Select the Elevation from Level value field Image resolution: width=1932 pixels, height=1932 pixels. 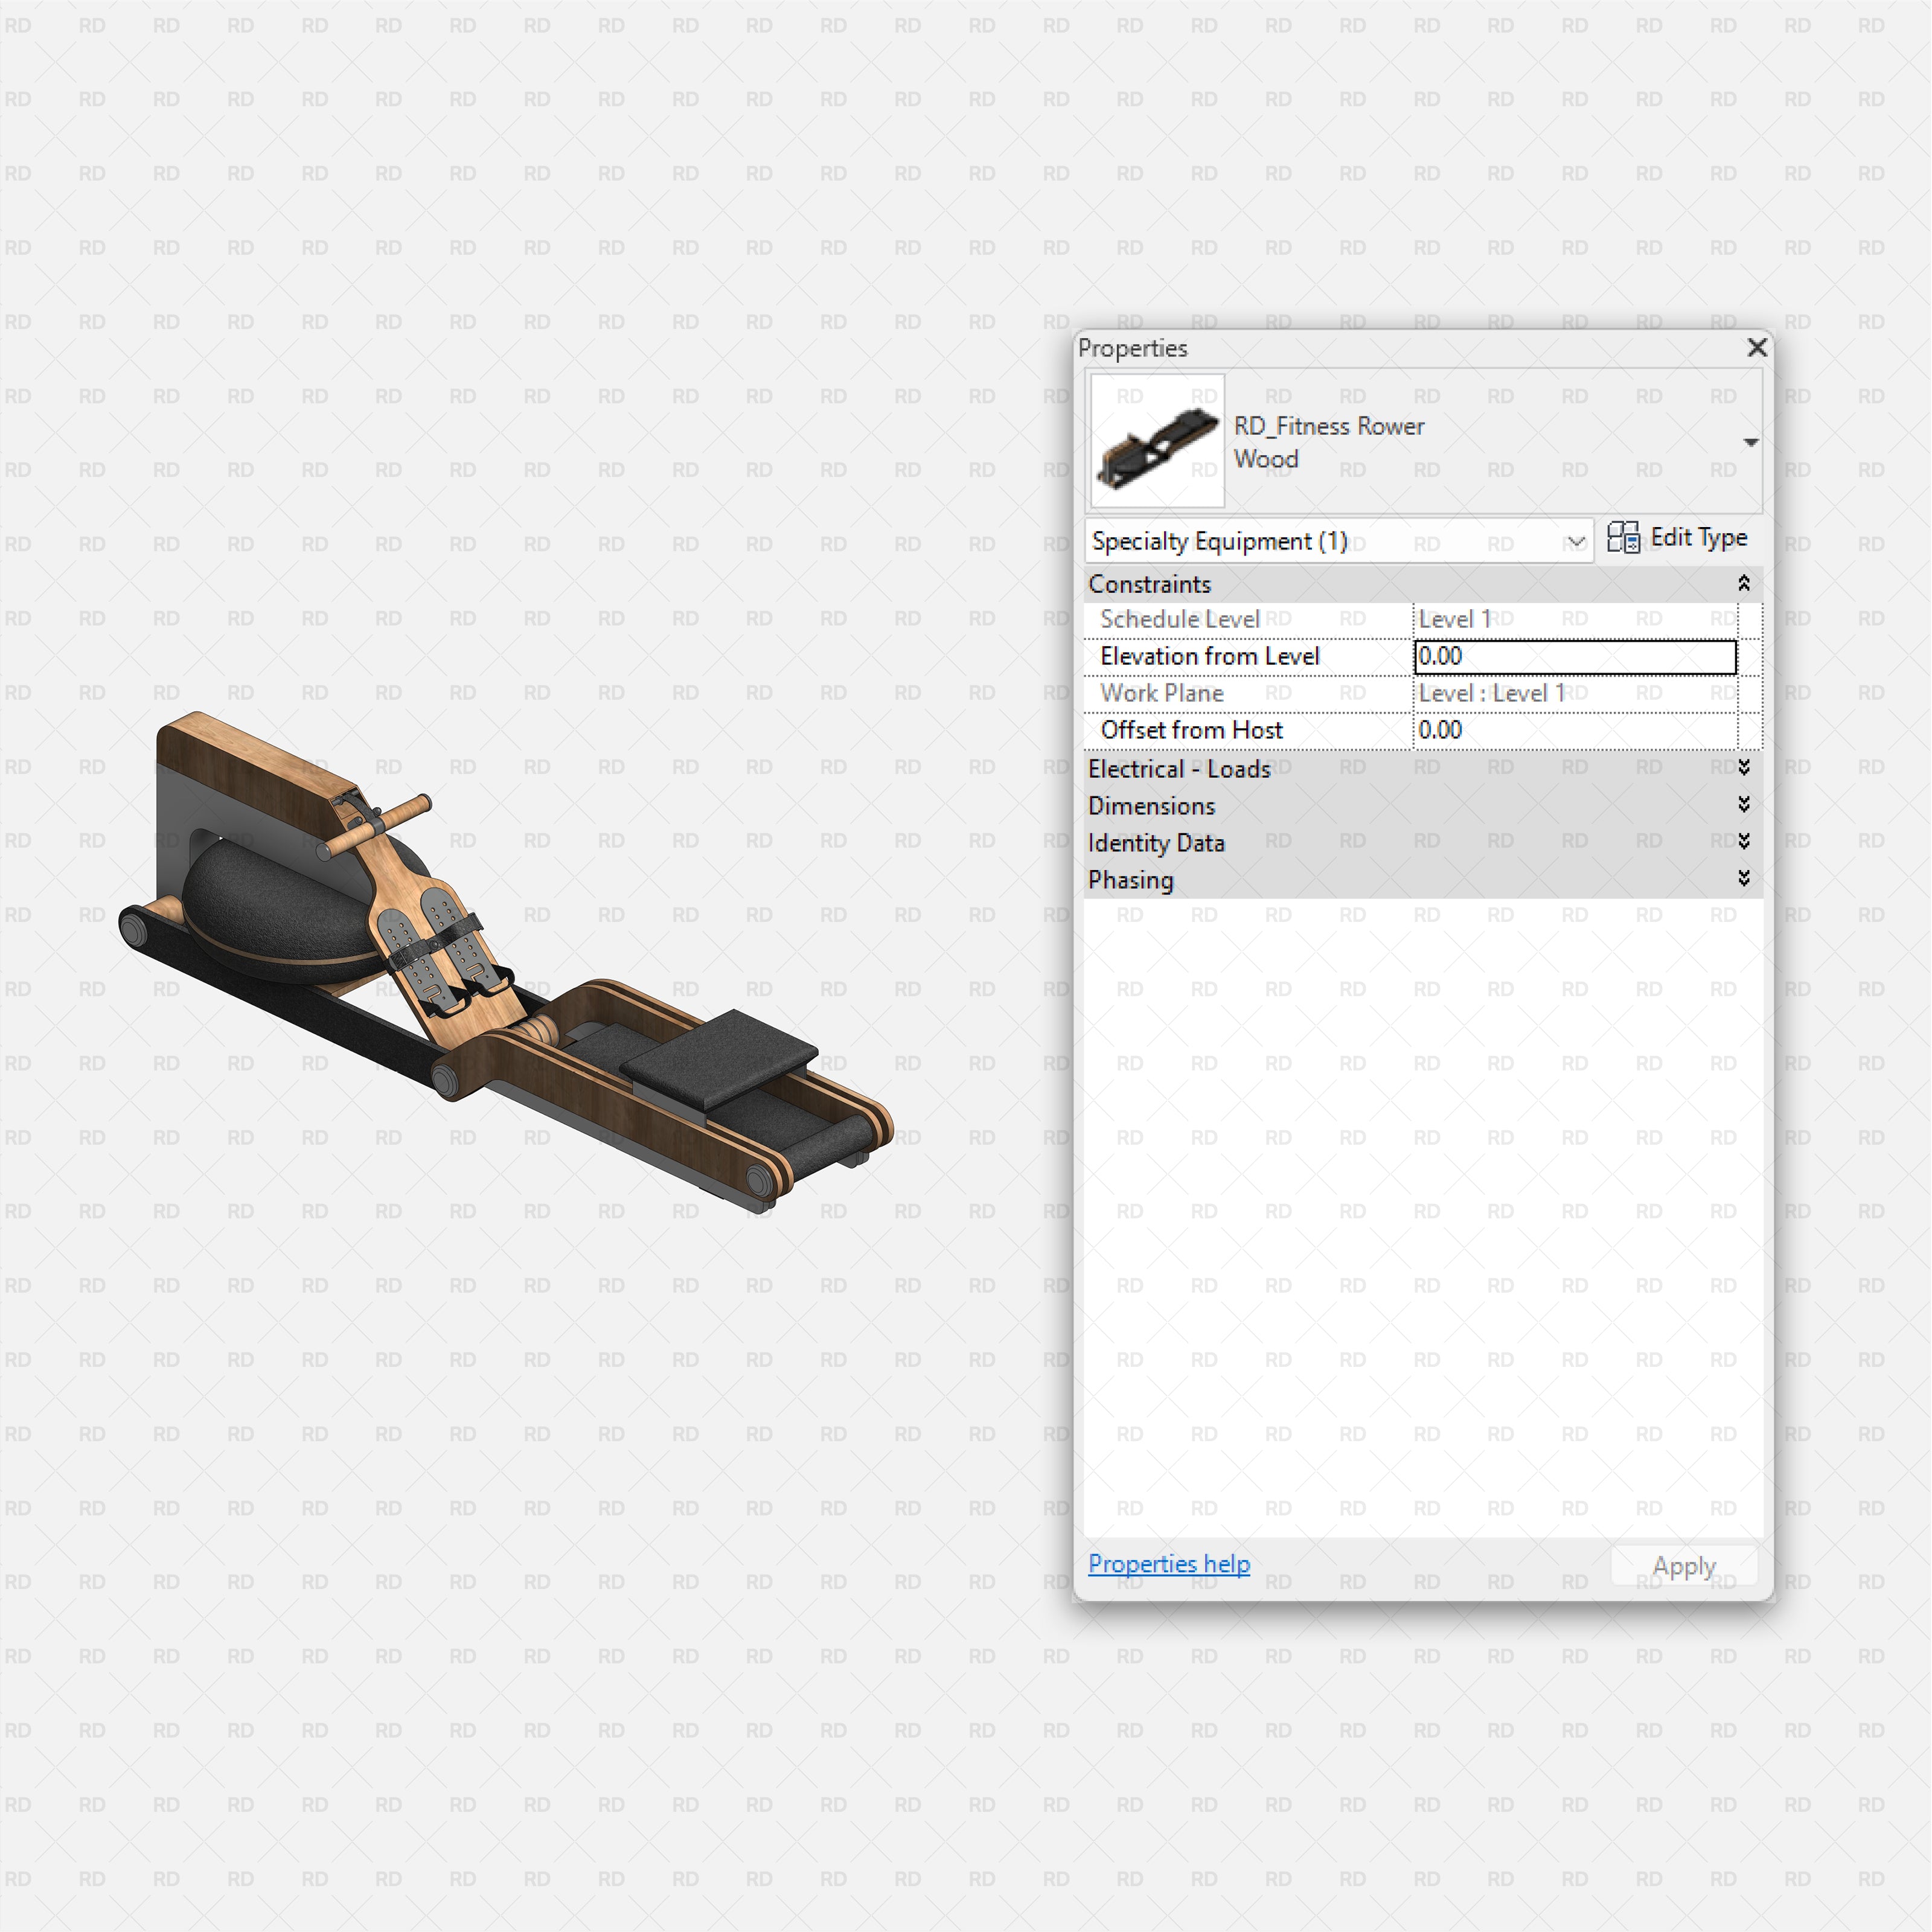coord(1575,656)
